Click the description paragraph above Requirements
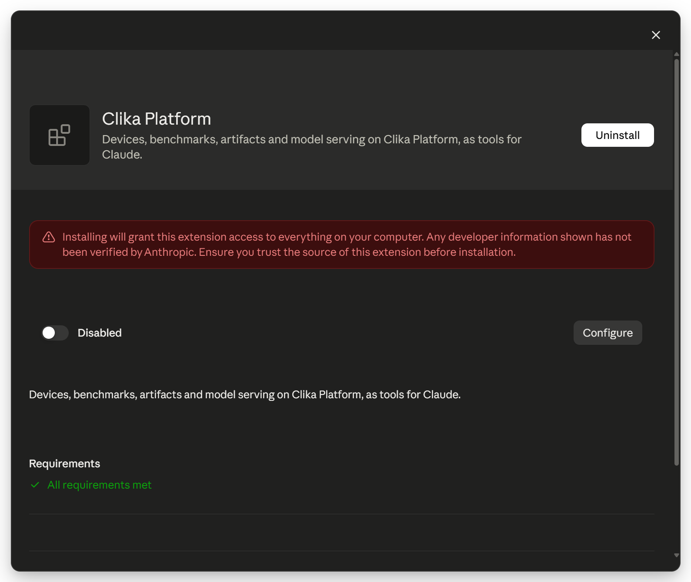Viewport: 691px width, 582px height. 245,394
